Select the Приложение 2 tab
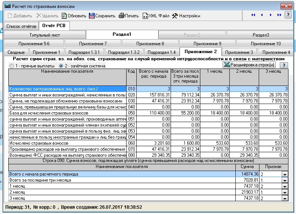296x214 pixels. pos(200,52)
